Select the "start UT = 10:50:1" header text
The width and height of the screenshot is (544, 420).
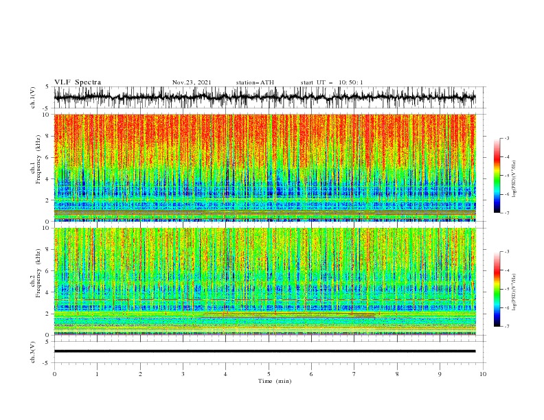[332, 82]
